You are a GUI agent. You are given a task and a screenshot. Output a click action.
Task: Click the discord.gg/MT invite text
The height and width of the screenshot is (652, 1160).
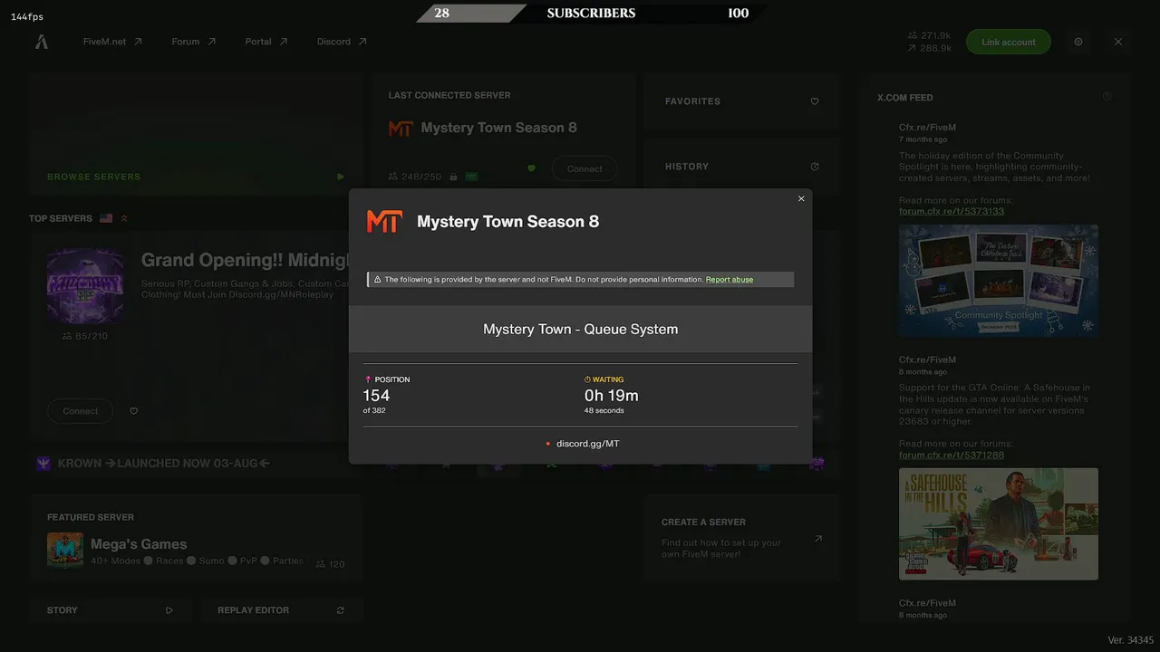pyautogui.click(x=588, y=444)
